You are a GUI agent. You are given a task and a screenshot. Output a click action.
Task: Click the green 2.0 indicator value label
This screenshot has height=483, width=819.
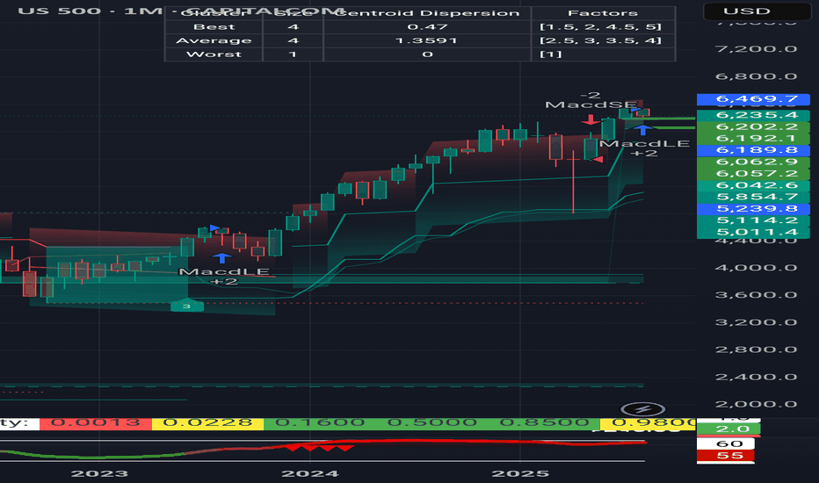click(x=728, y=429)
